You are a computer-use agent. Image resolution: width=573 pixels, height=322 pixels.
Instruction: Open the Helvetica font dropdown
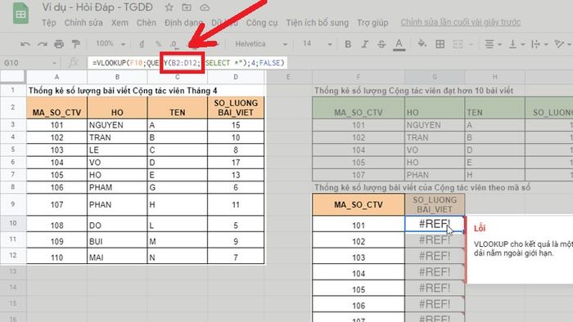coord(261,44)
